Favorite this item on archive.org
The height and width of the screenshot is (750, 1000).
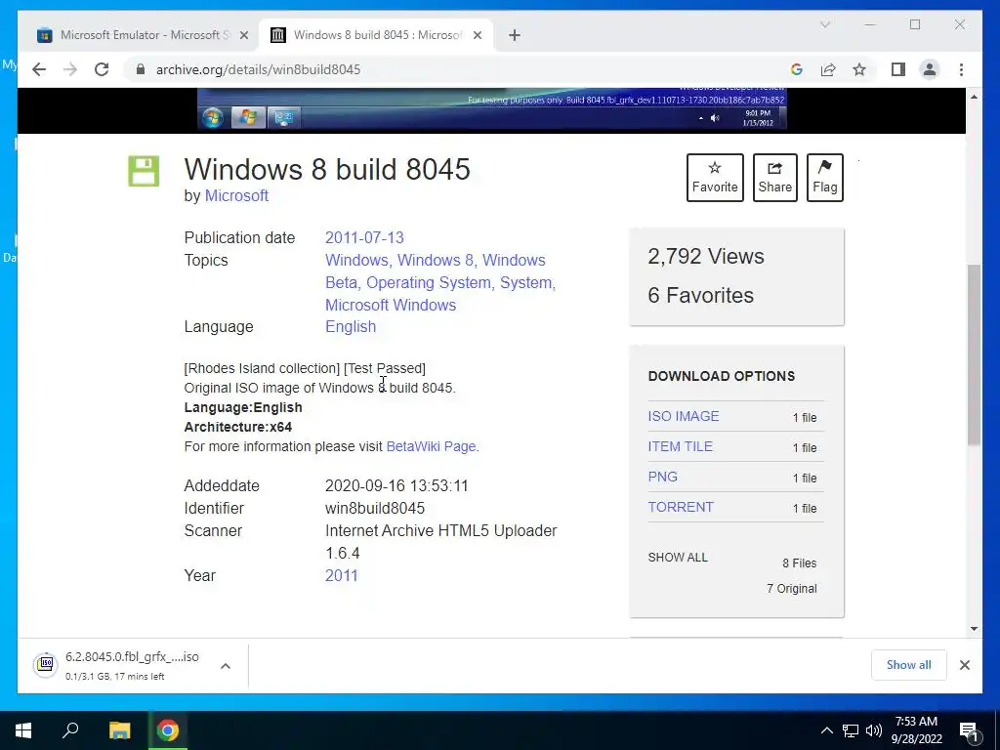715,178
